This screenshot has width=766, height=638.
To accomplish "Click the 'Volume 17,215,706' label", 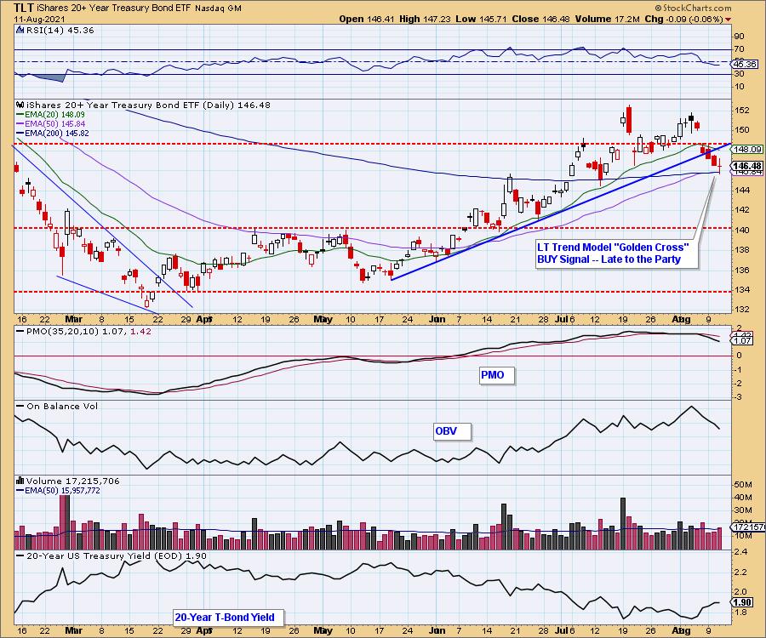I will tap(73, 481).
